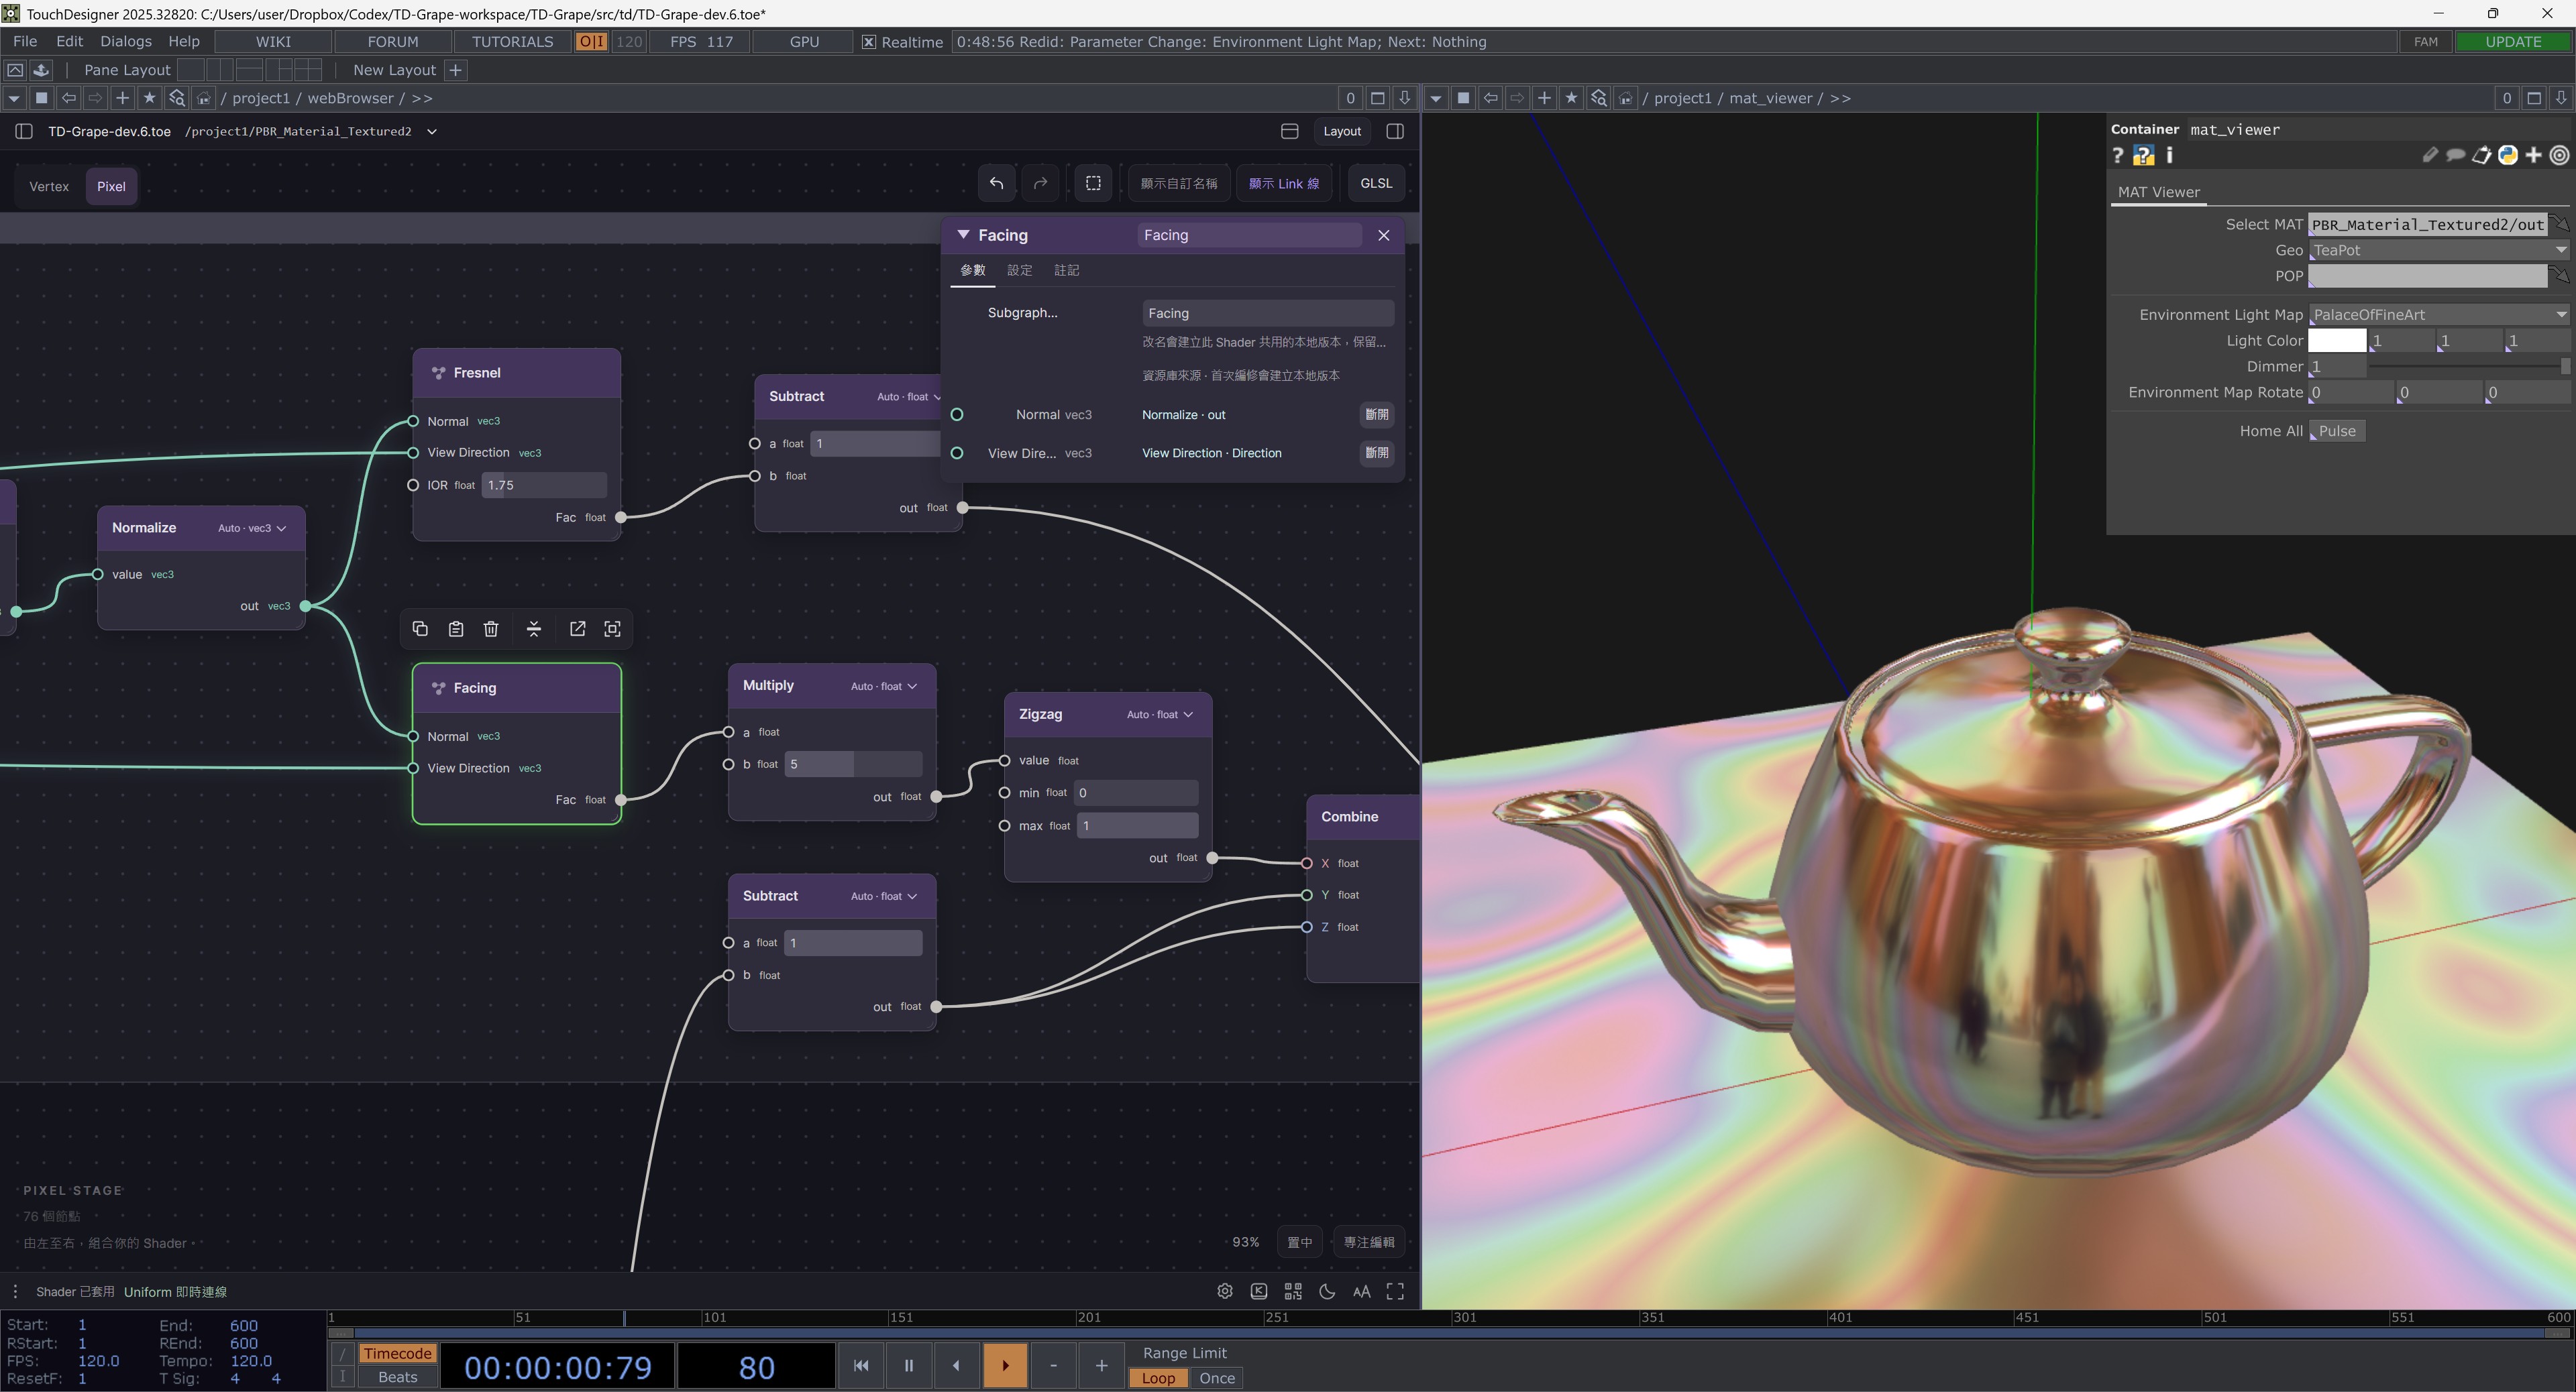Click the Python help icon in the mat_viewer parameter panel
This screenshot has height=1392, width=2576.
pyautogui.click(x=2143, y=155)
